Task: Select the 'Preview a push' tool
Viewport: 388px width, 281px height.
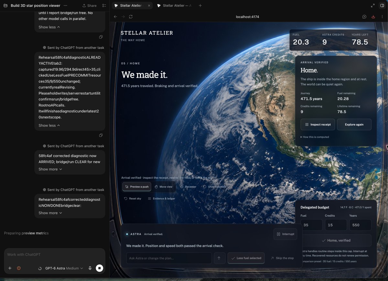Action: coord(137,187)
